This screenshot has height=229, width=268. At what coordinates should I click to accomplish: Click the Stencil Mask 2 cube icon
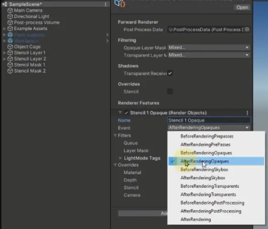10,71
